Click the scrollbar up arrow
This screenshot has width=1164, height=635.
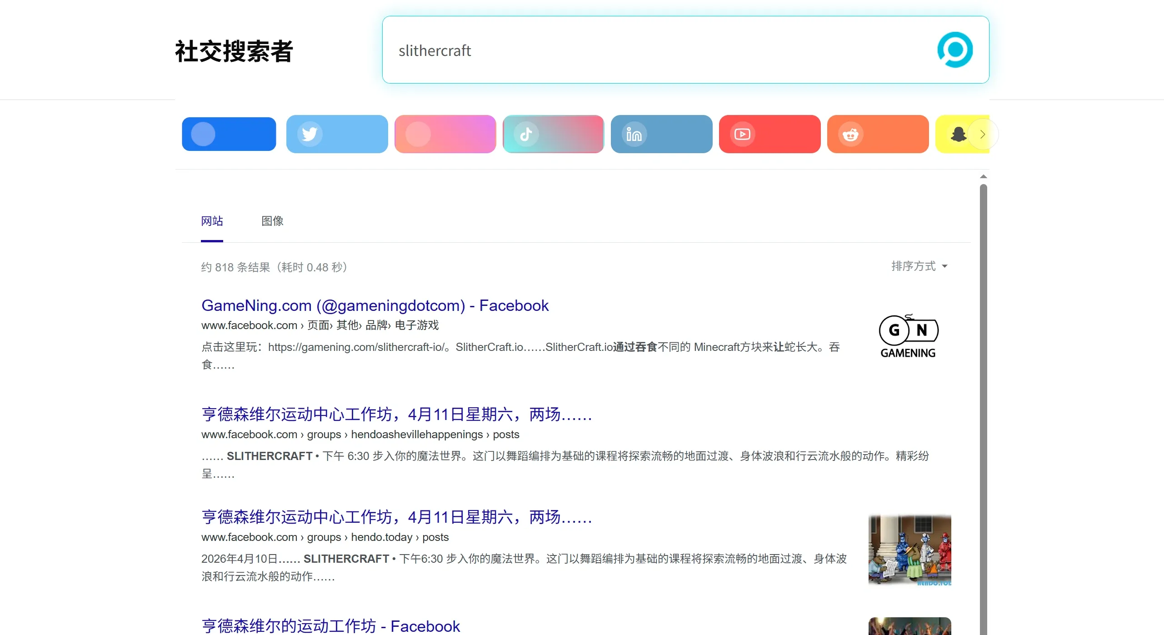point(983,176)
